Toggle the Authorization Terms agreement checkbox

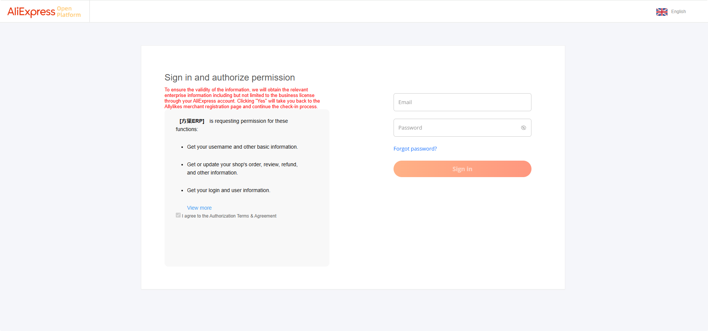tap(178, 215)
